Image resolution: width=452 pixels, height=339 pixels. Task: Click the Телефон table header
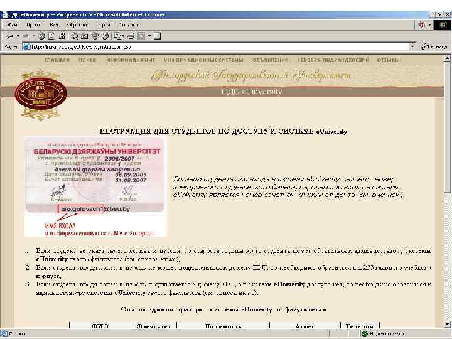[x=360, y=326]
